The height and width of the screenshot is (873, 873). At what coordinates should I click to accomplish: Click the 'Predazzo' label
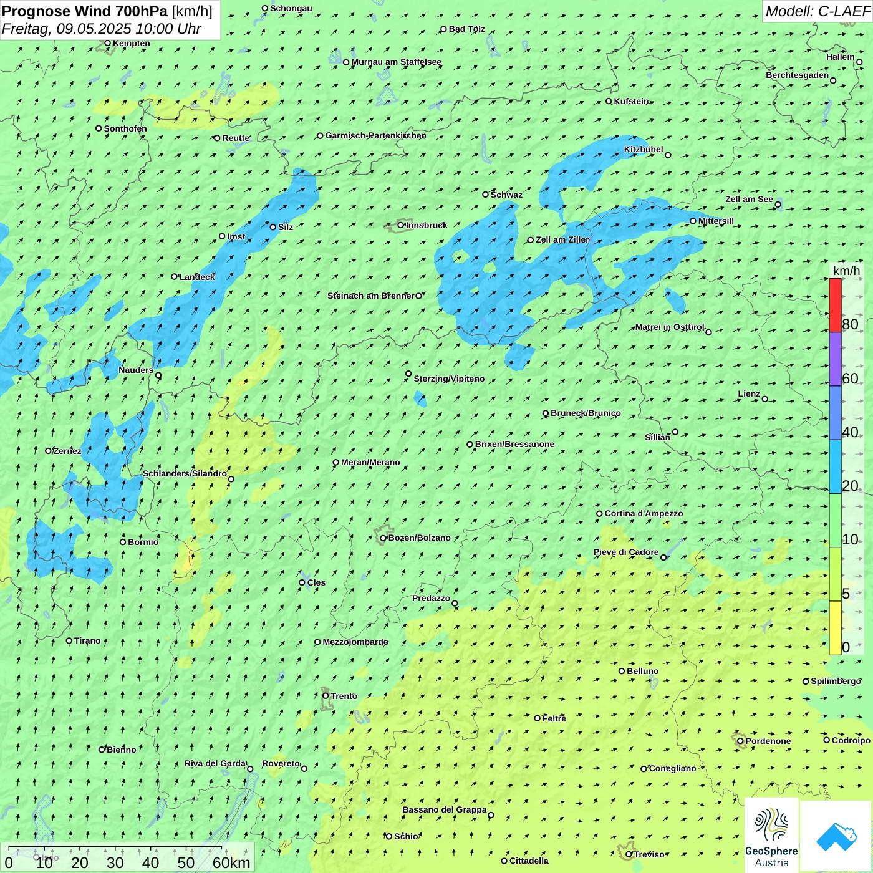432,598
